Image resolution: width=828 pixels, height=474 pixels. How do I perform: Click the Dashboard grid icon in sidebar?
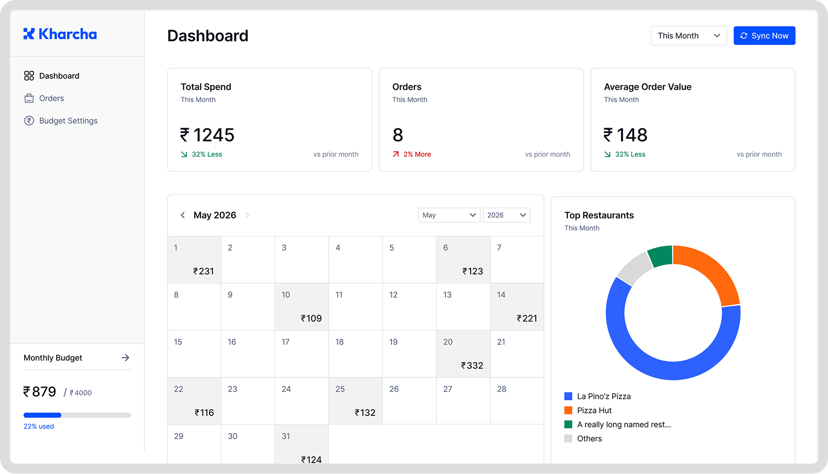click(29, 76)
